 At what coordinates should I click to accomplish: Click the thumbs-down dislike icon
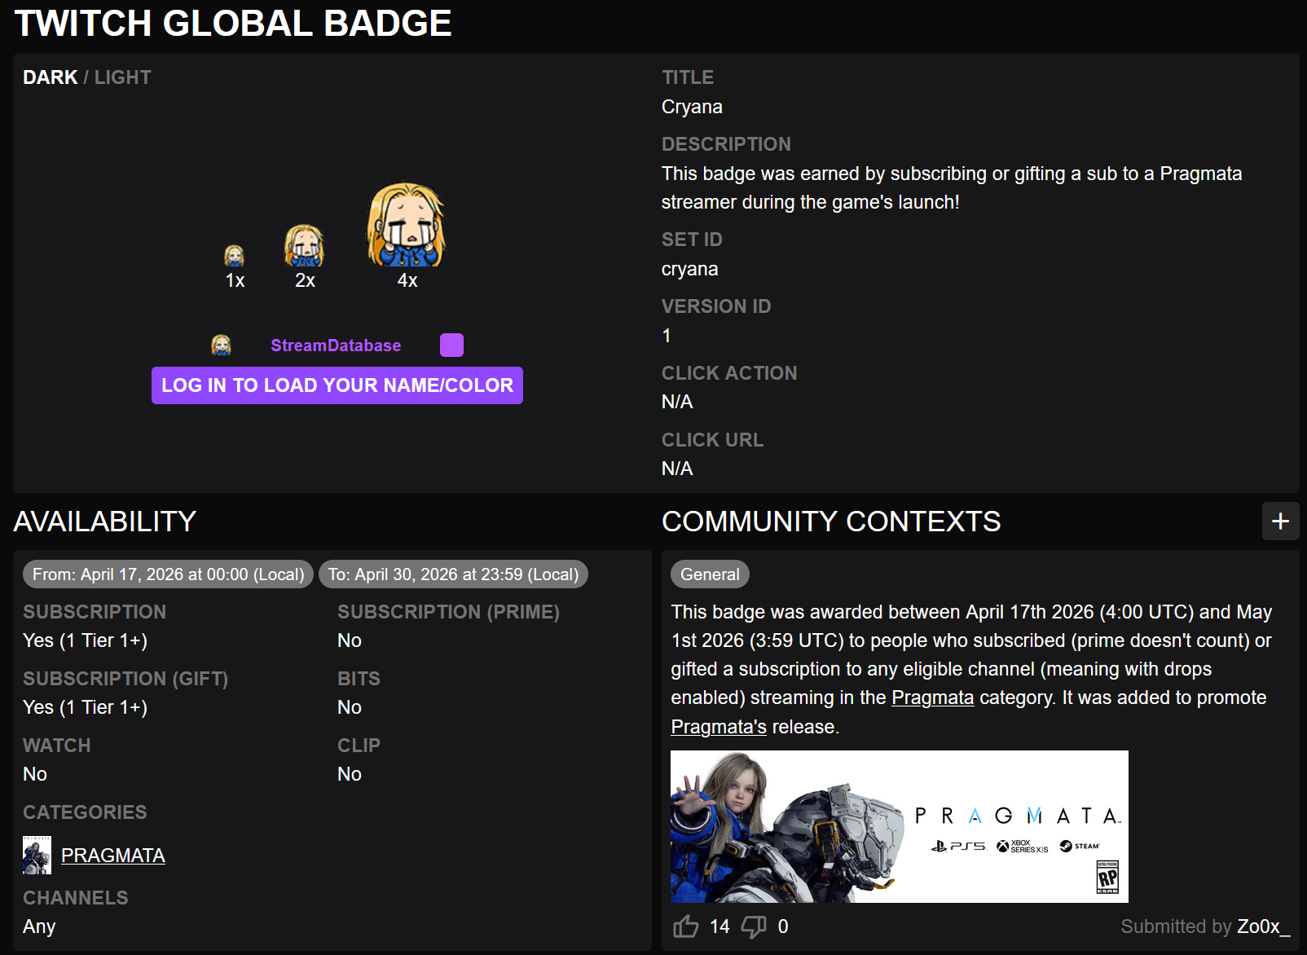coord(754,926)
